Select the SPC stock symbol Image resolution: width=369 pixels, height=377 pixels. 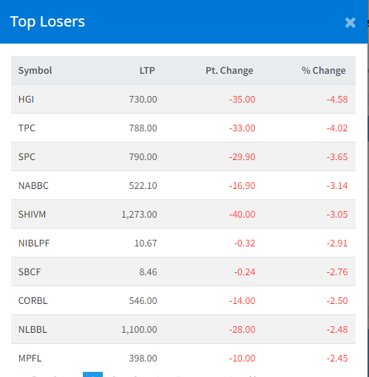27,157
